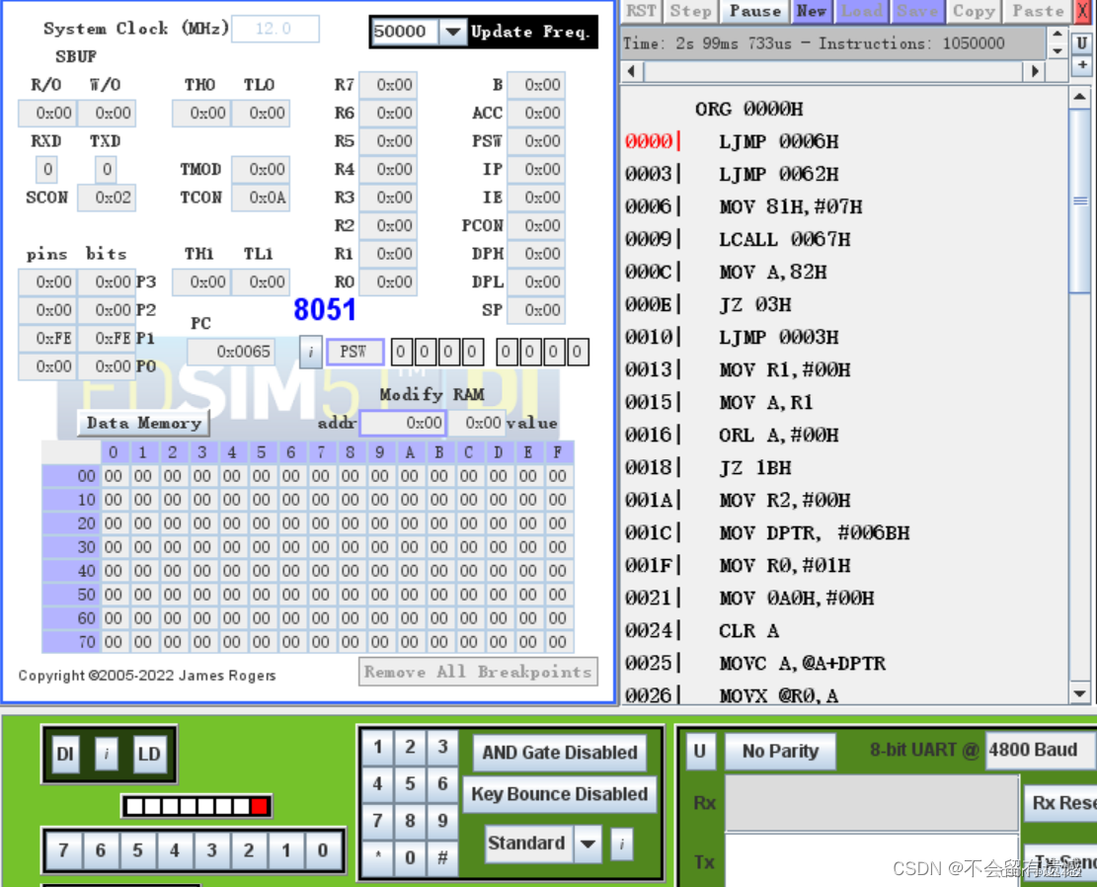Click the Modify RAM addr input field
This screenshot has width=1097, height=887.
(403, 422)
